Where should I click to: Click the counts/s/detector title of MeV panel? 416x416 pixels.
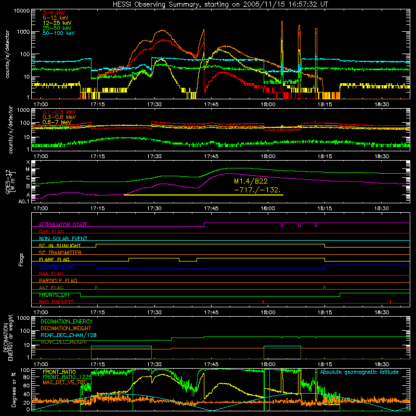point(11,129)
